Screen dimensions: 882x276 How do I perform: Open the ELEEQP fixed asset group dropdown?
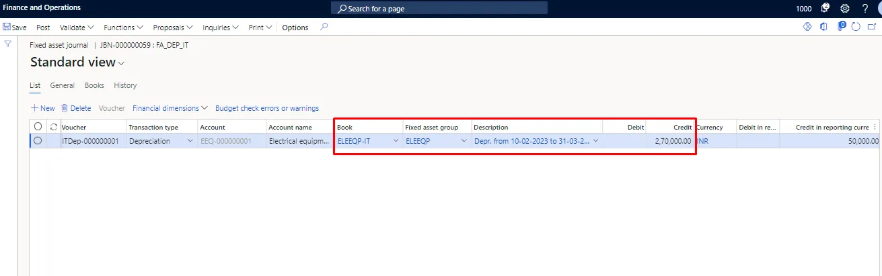[x=464, y=141]
